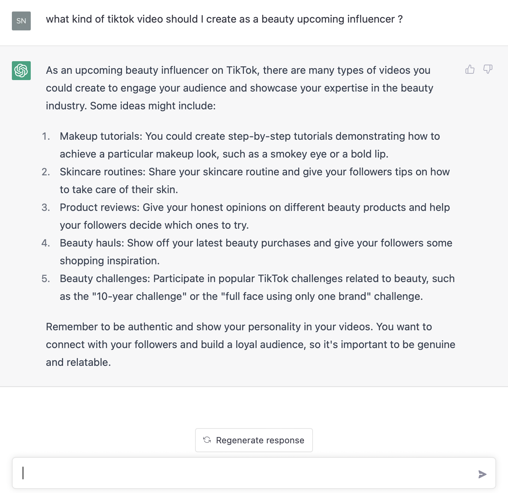Click the SN user avatar
Image resolution: width=508 pixels, height=493 pixels.
[21, 21]
